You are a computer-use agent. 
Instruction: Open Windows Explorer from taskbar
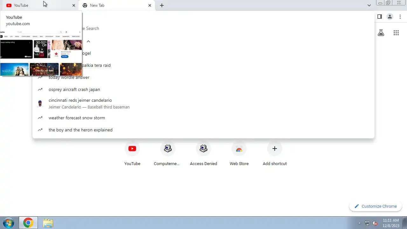(48, 223)
